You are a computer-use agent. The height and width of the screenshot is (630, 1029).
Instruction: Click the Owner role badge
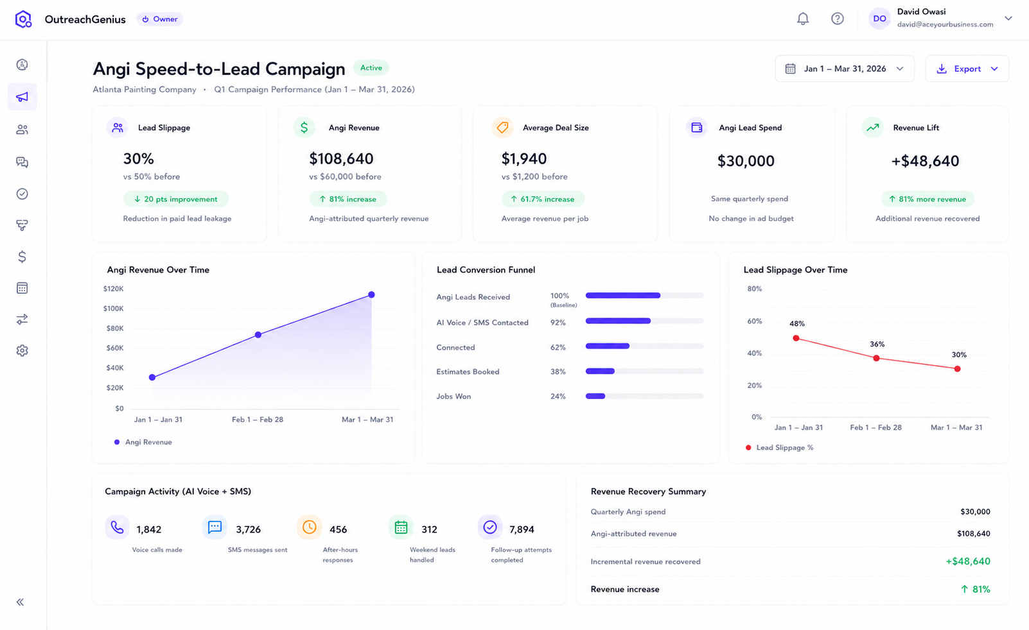click(x=160, y=19)
